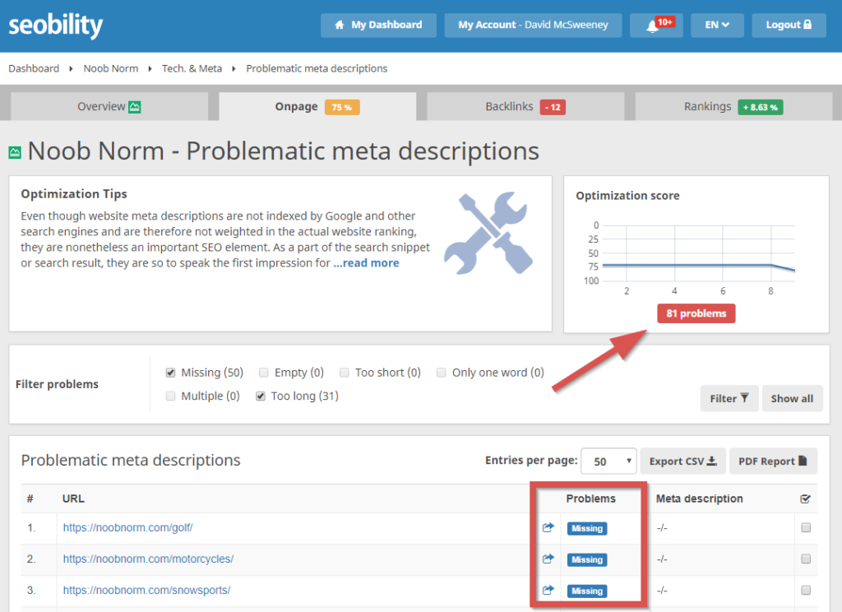
Task: Click the -12 Backlinks badge
Action: 553,107
